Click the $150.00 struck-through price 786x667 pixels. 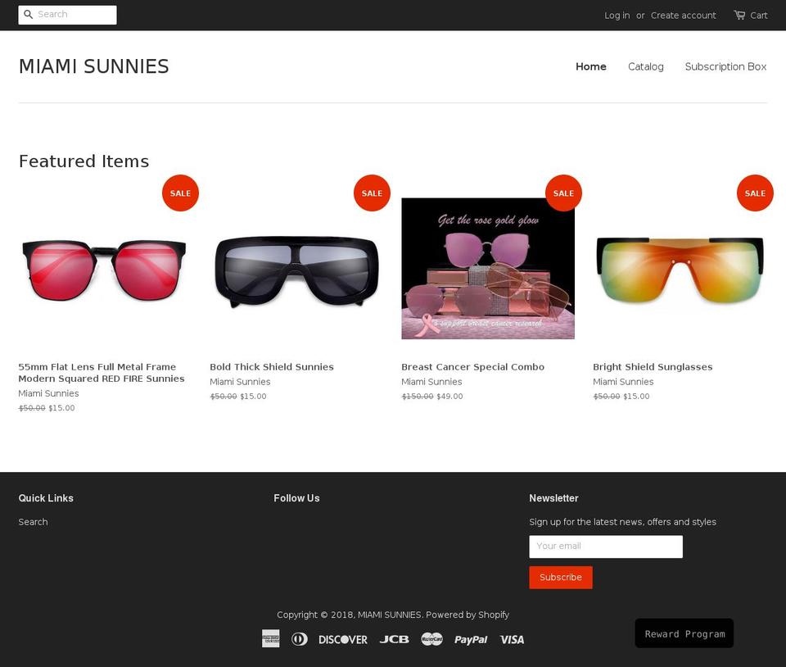pyautogui.click(x=418, y=397)
